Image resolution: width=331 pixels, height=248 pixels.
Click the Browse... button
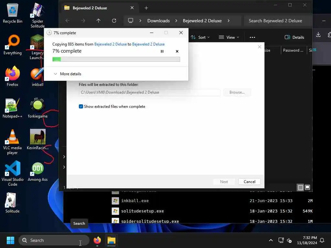coord(237,92)
